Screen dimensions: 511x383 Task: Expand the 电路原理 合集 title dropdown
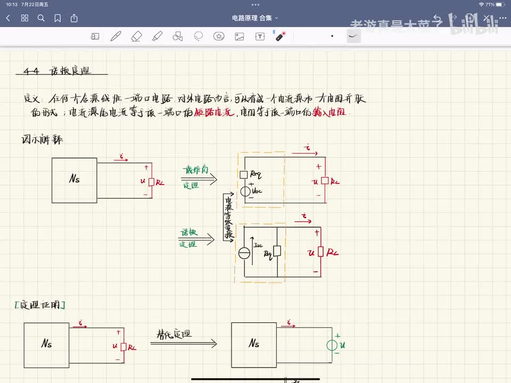click(255, 18)
